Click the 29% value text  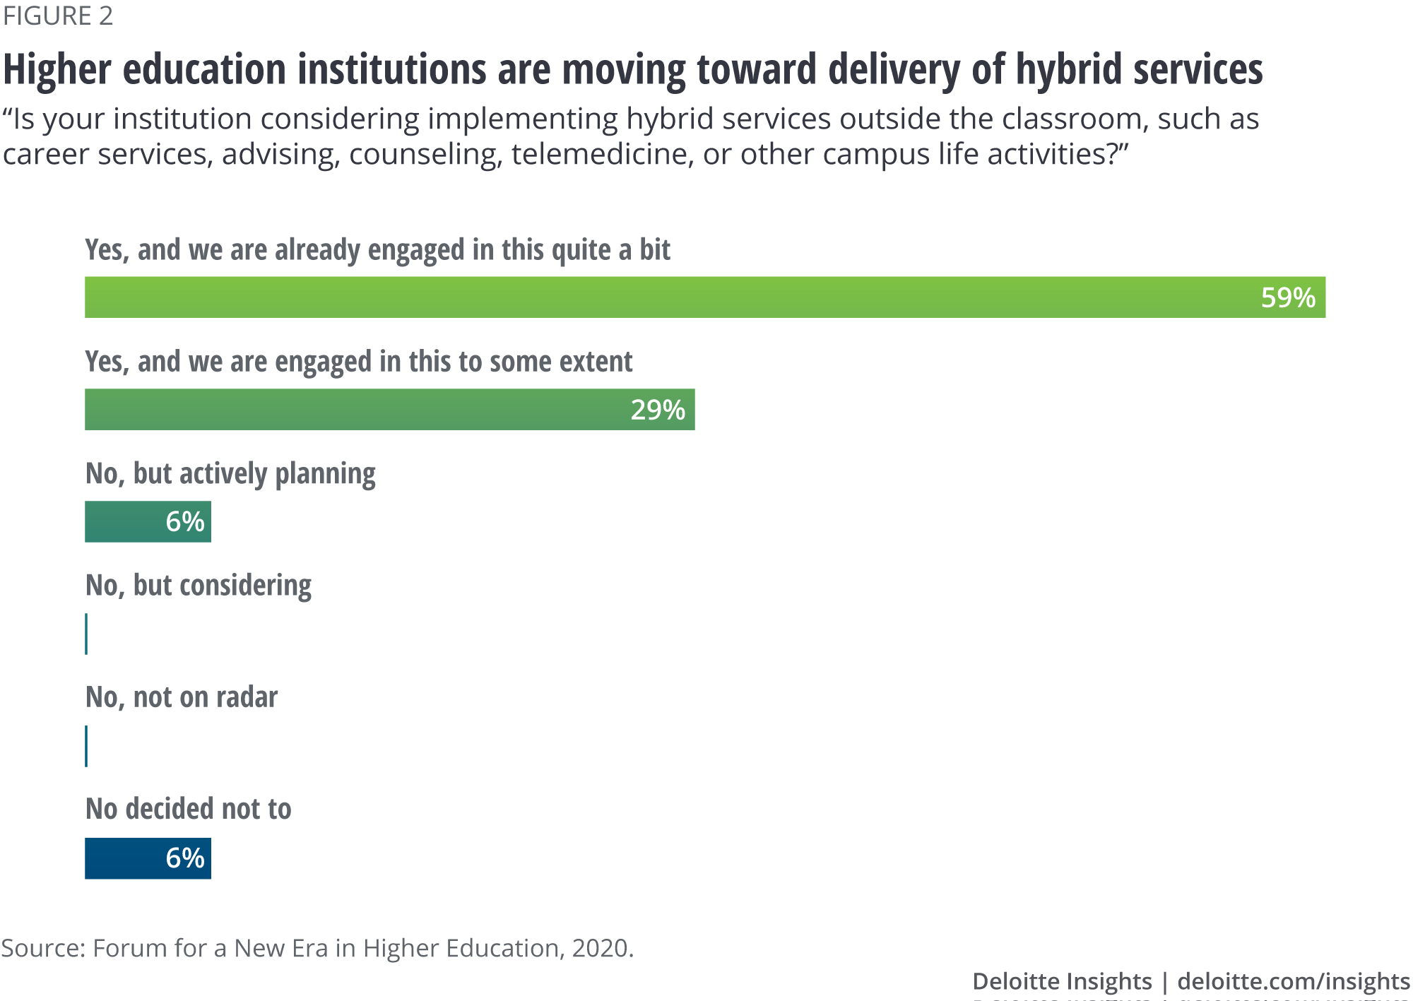[x=658, y=410]
